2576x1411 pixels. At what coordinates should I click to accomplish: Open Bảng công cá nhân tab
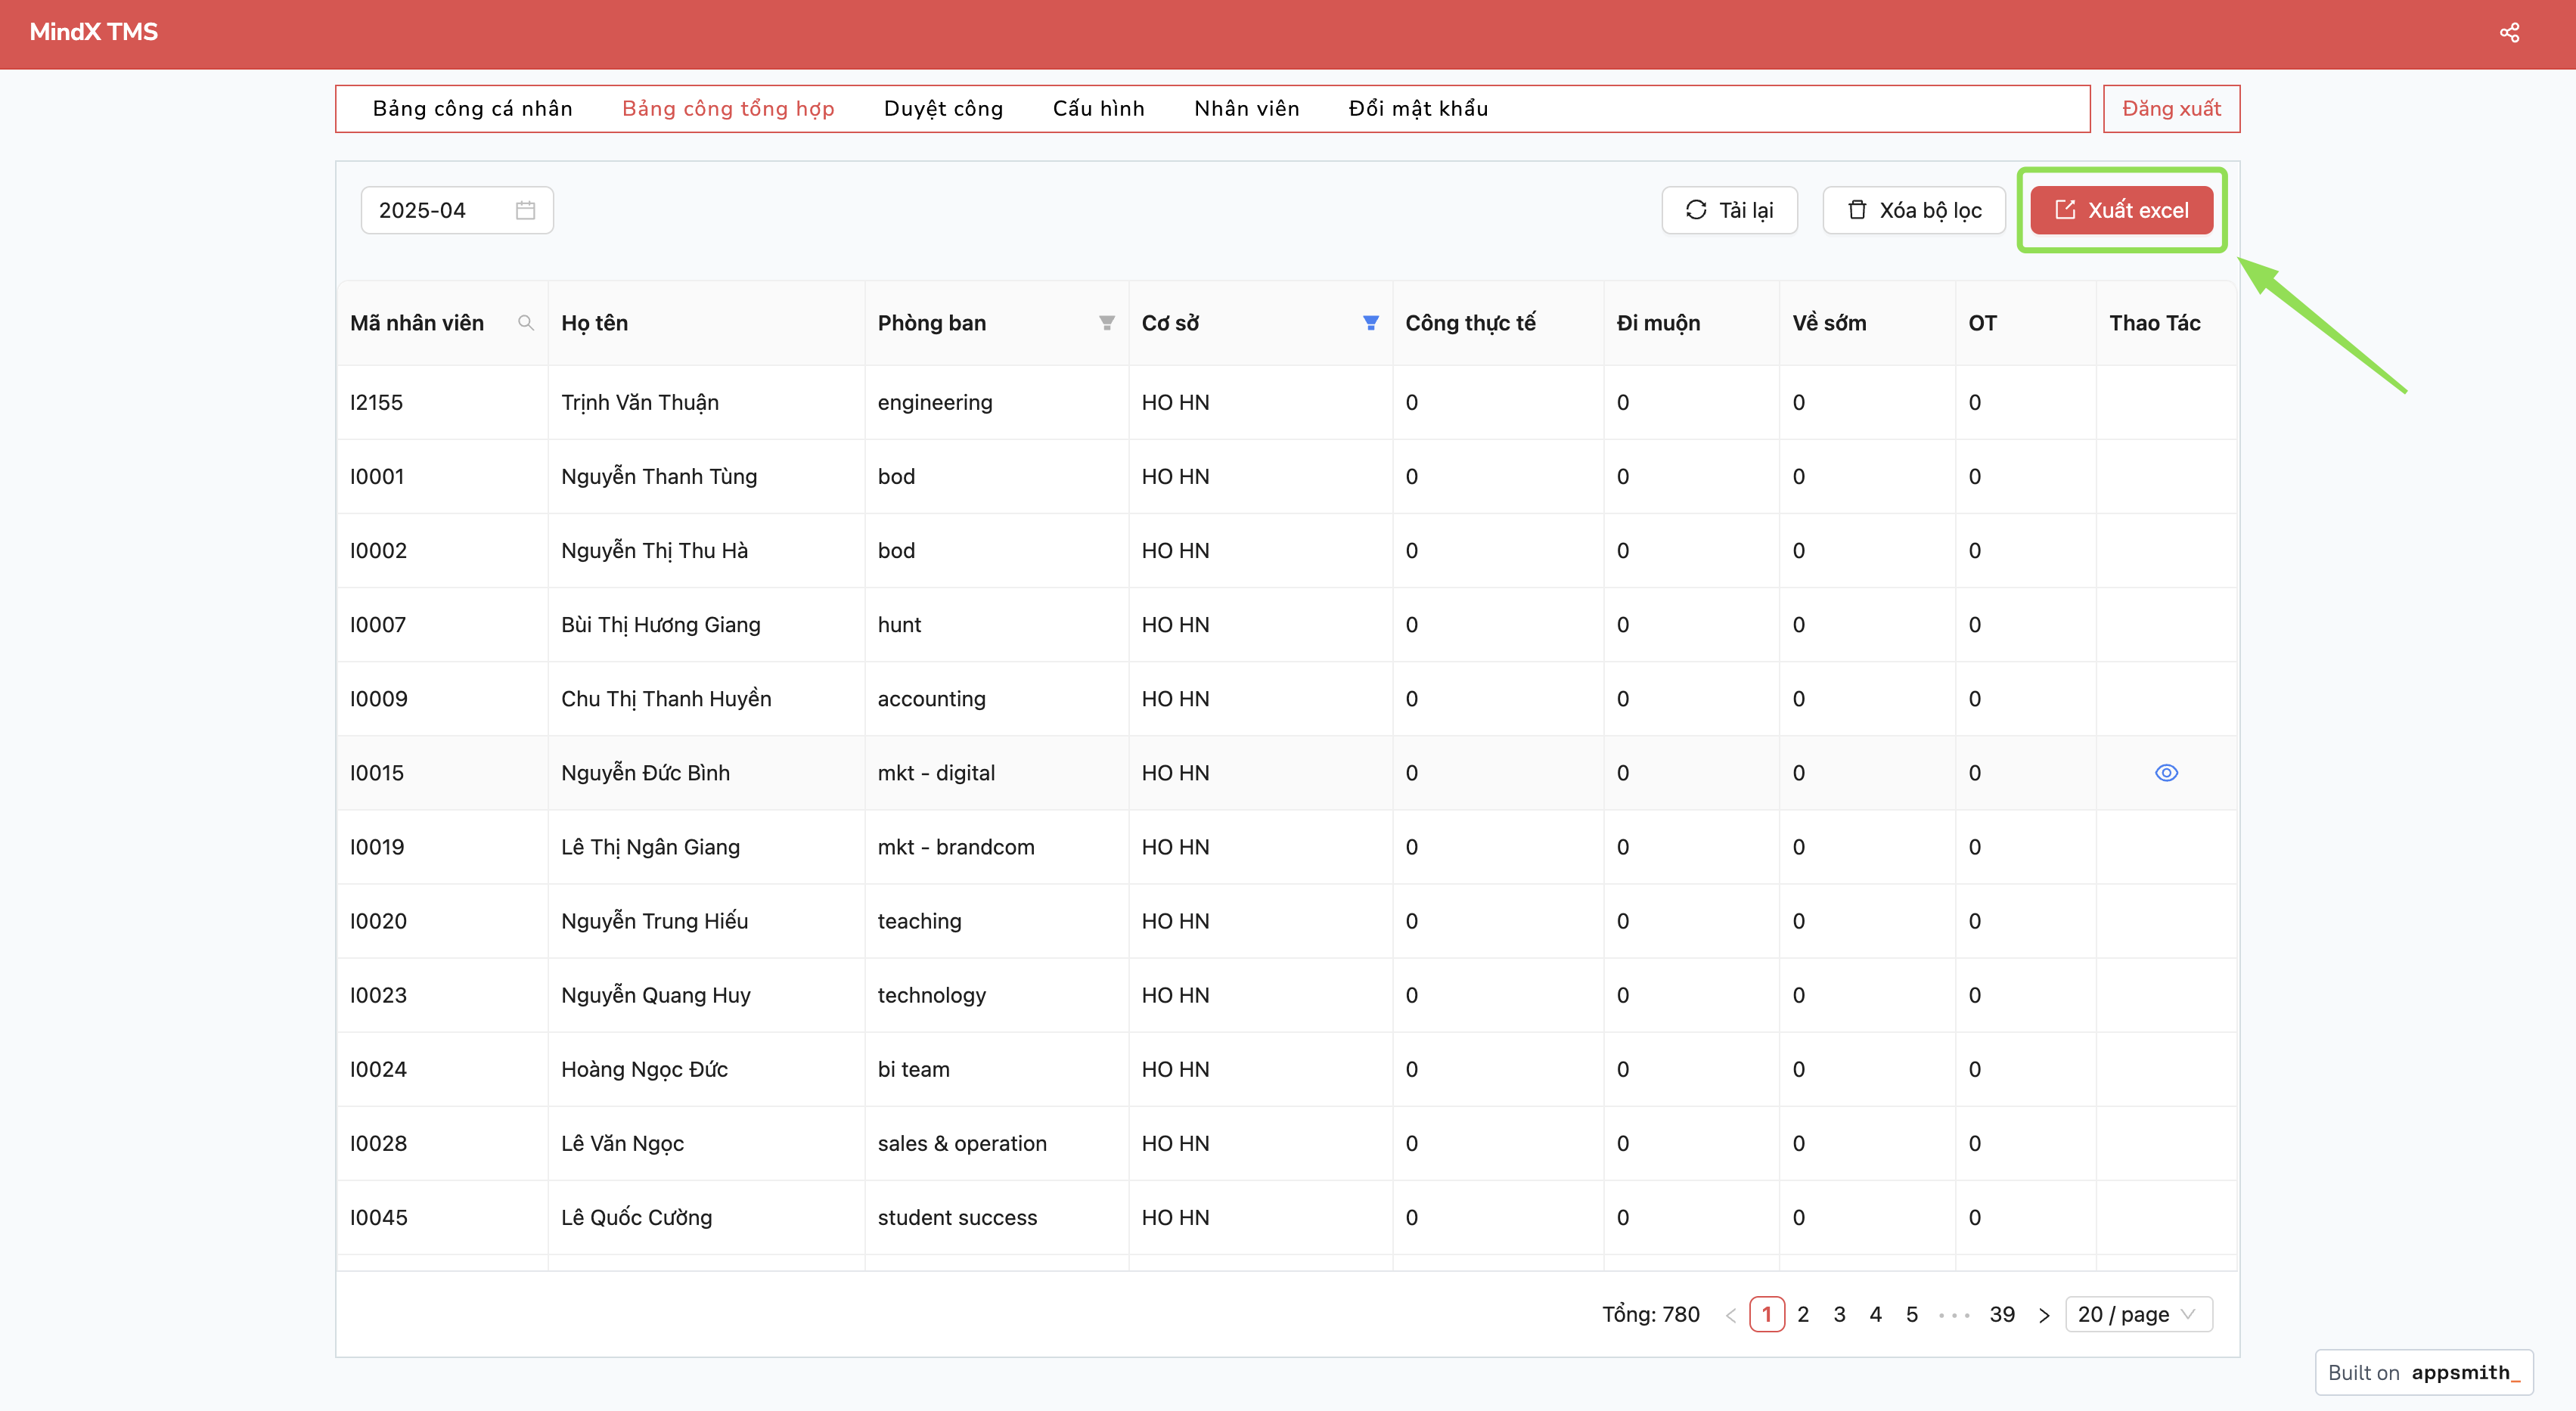coord(472,108)
